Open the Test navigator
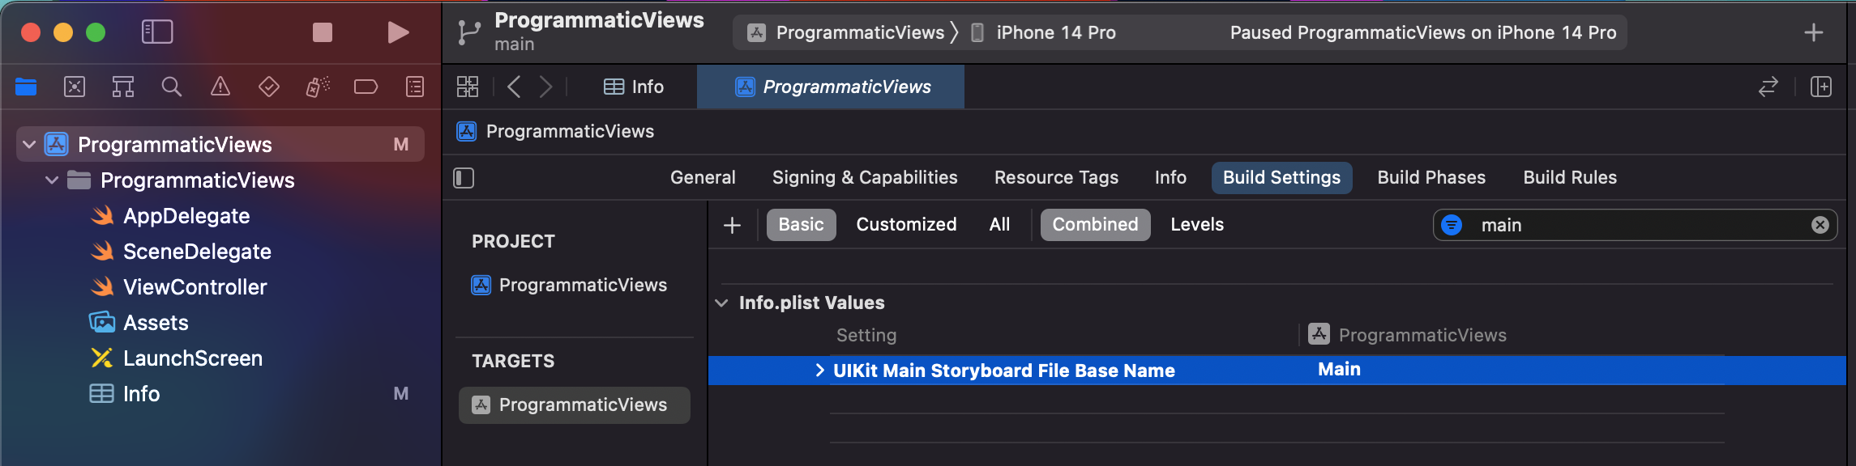1856x466 pixels. [269, 87]
